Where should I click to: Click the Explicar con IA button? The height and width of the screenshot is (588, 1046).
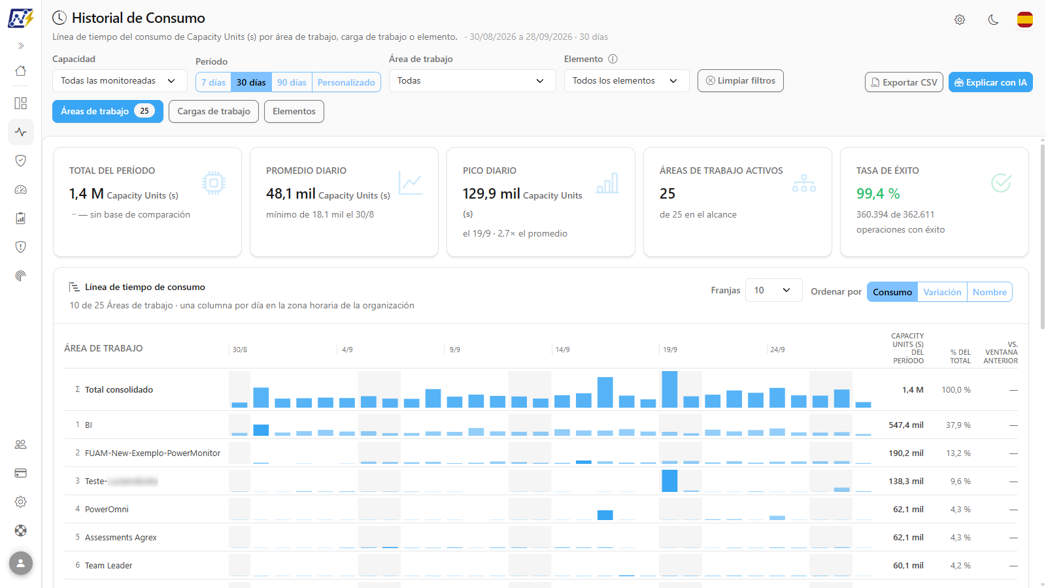(990, 82)
